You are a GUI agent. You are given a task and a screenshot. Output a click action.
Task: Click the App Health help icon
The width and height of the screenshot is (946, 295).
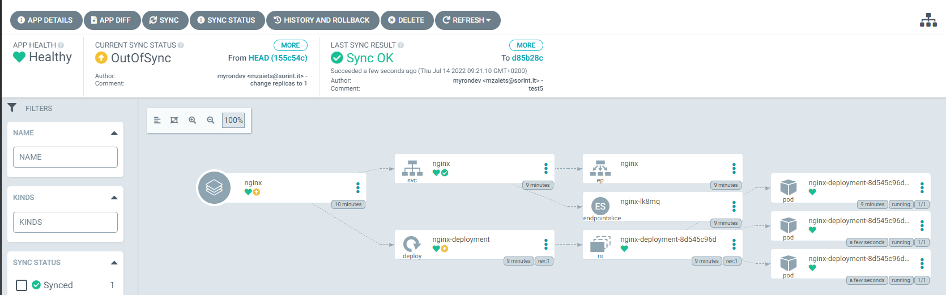pyautogui.click(x=61, y=45)
